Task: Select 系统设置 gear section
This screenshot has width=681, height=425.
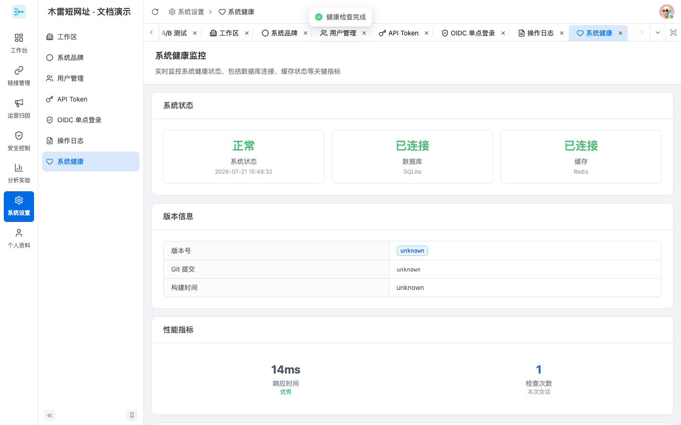Action: click(19, 206)
